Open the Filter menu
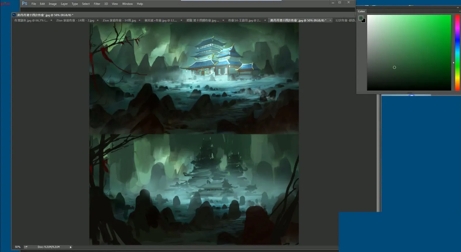Image resolution: width=461 pixels, height=252 pixels. coord(97,4)
